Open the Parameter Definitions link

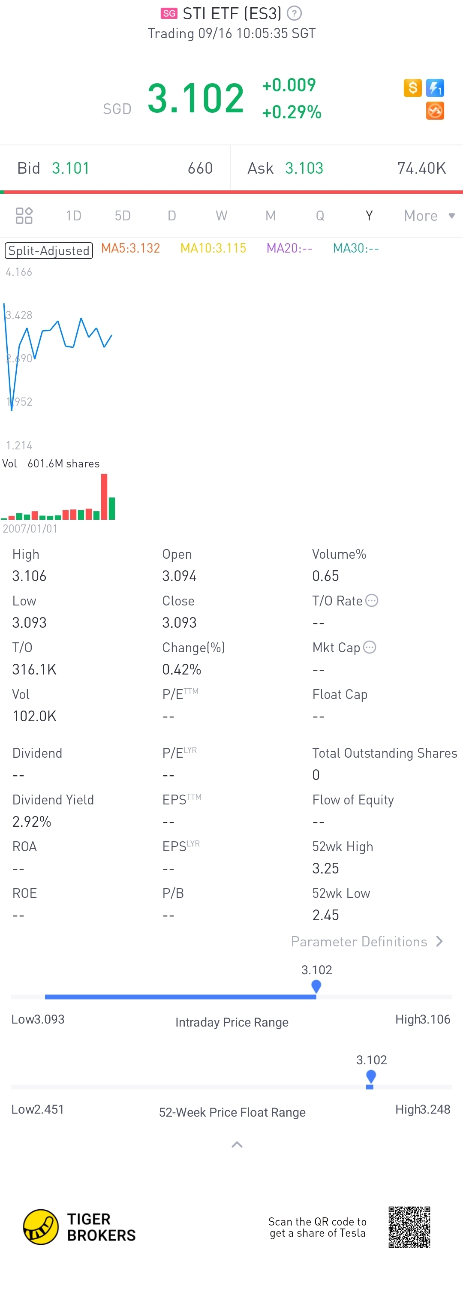click(x=367, y=941)
